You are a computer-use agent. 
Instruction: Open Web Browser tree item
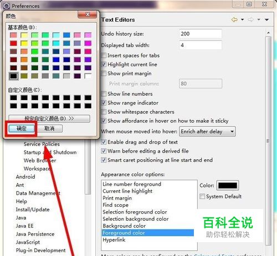(x=40, y=160)
